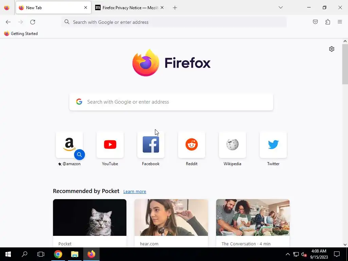
Task: Open Task View on the taskbar
Action: click(x=41, y=254)
